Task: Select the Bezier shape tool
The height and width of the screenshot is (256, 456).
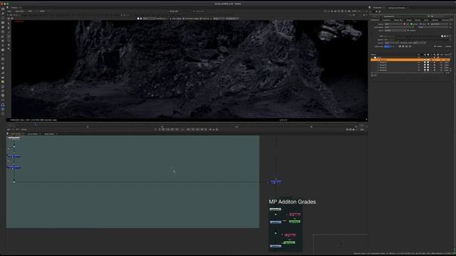Action: 9,33
